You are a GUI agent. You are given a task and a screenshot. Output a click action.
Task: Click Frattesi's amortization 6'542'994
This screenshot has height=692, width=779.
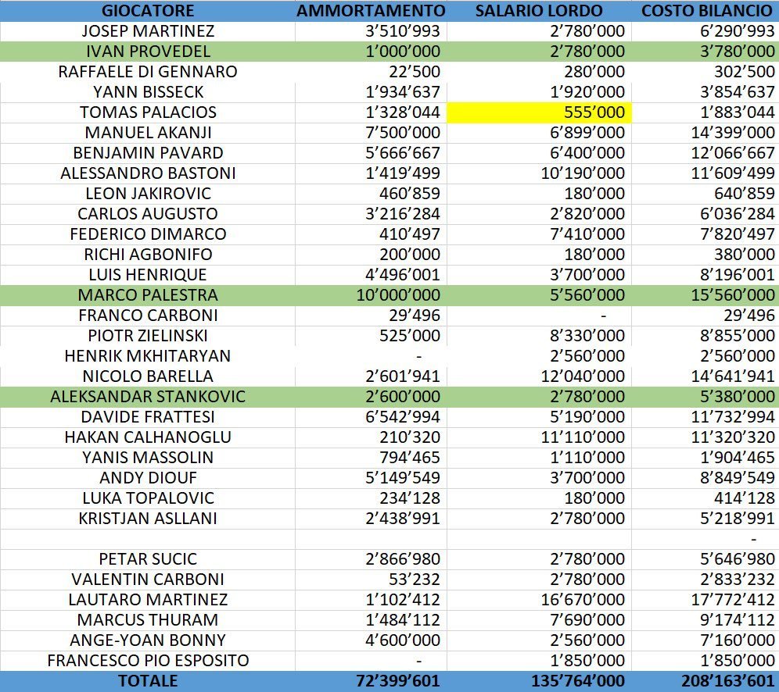click(371, 418)
